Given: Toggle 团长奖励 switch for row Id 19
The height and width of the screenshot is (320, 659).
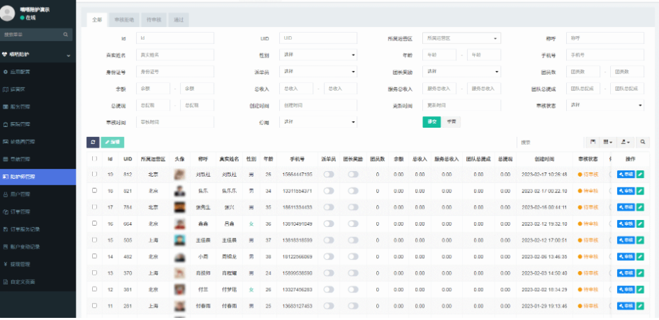Looking at the screenshot, I should 353,175.
